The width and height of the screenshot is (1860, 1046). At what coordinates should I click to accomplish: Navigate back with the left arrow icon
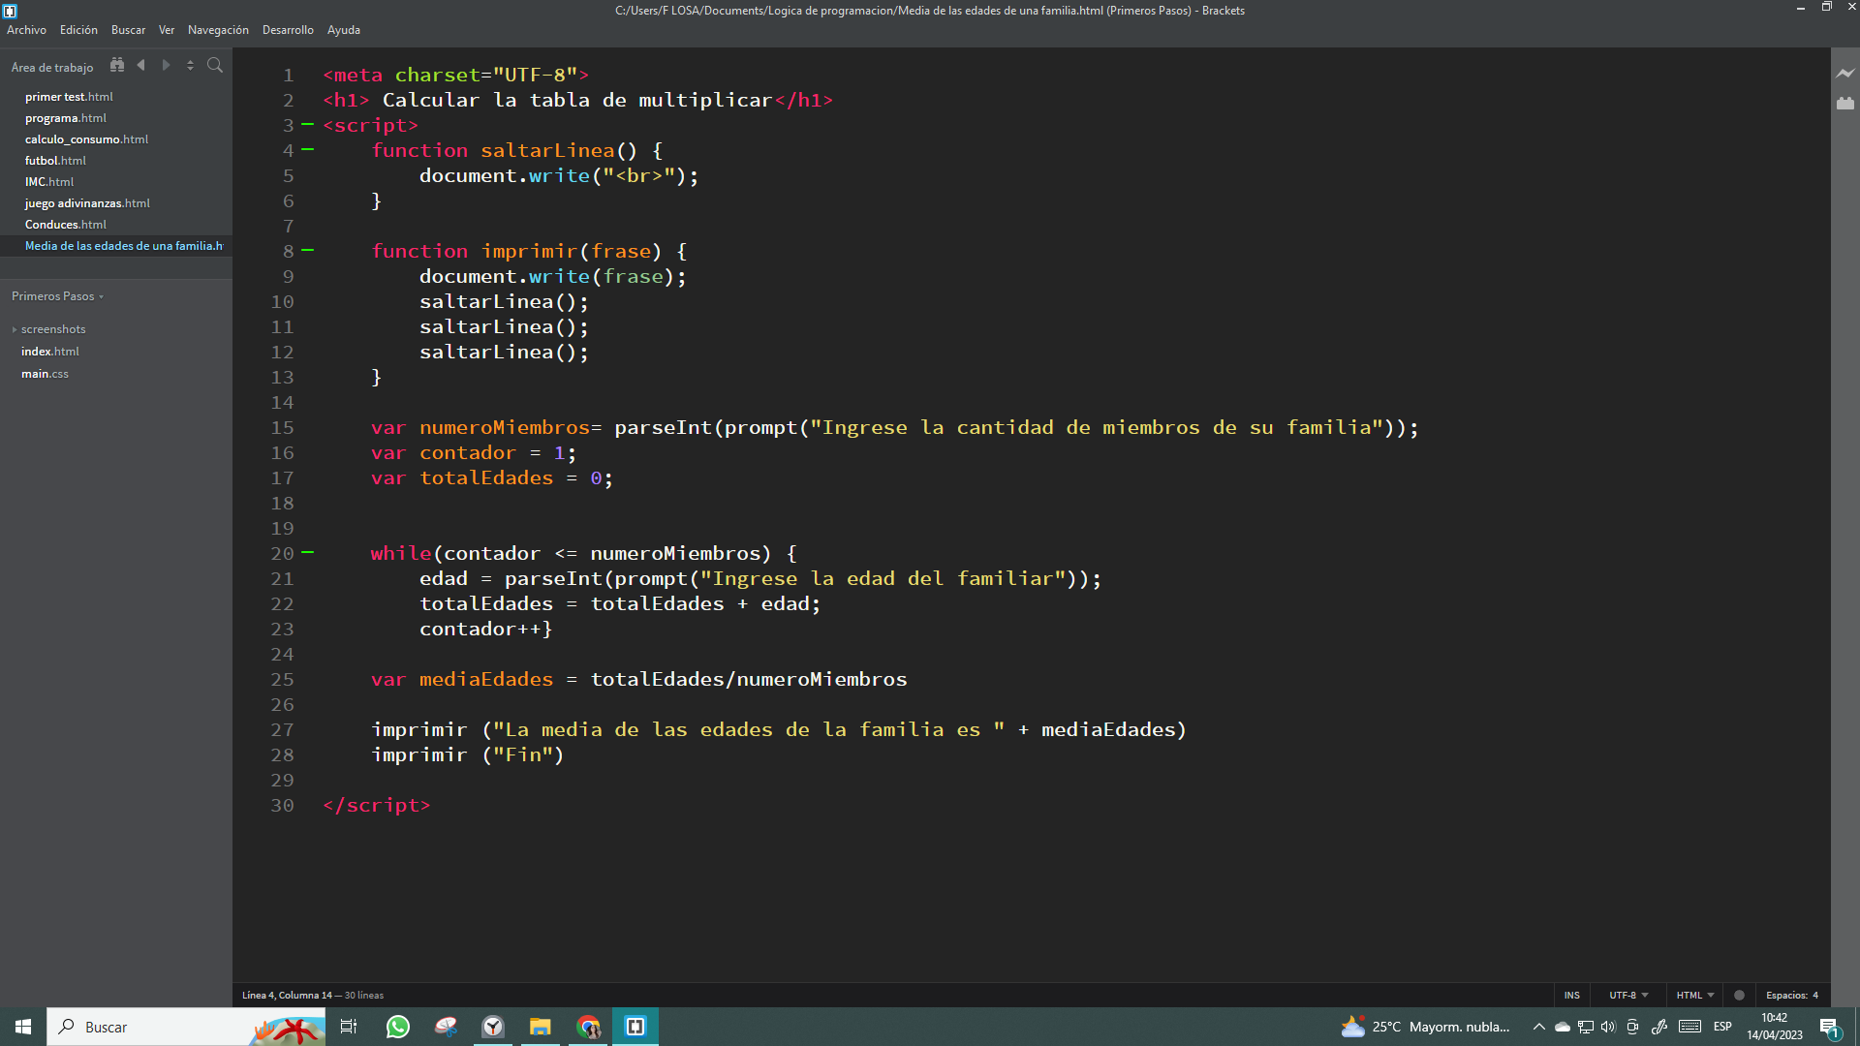[x=141, y=66]
